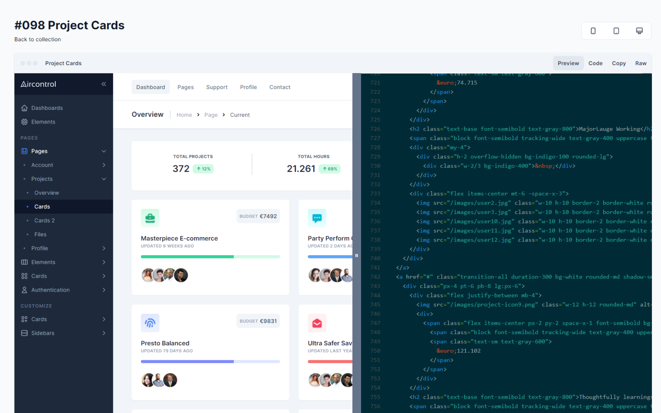Select Cards 2 in the sidebar
Viewport: 661px width, 413px height.
[x=44, y=220]
